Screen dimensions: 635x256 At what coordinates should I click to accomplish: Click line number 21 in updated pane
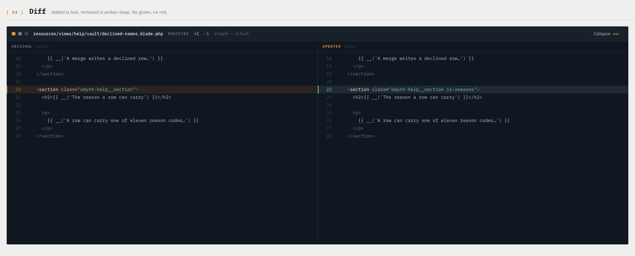click(329, 82)
